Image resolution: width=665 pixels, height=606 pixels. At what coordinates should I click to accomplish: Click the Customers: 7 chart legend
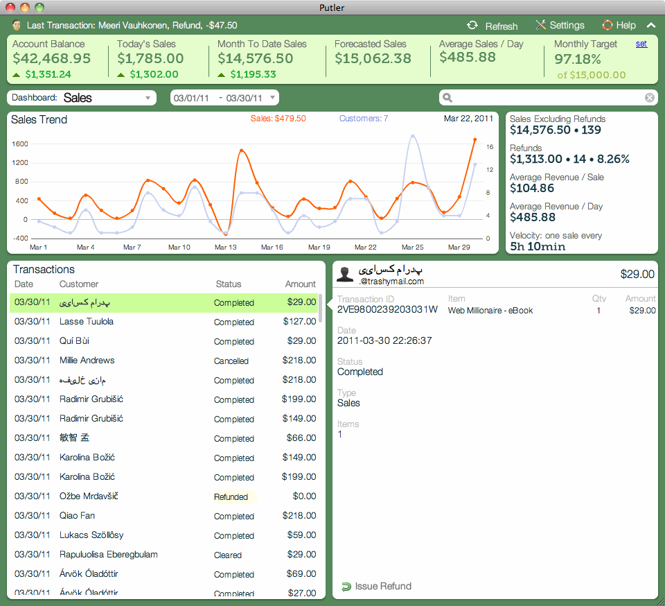tap(364, 119)
